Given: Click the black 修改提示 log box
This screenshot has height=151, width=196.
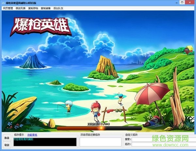Looking at the screenshot, I should (x=44, y=142).
